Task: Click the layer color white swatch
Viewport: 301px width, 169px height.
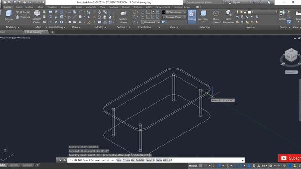Action: click(249, 12)
